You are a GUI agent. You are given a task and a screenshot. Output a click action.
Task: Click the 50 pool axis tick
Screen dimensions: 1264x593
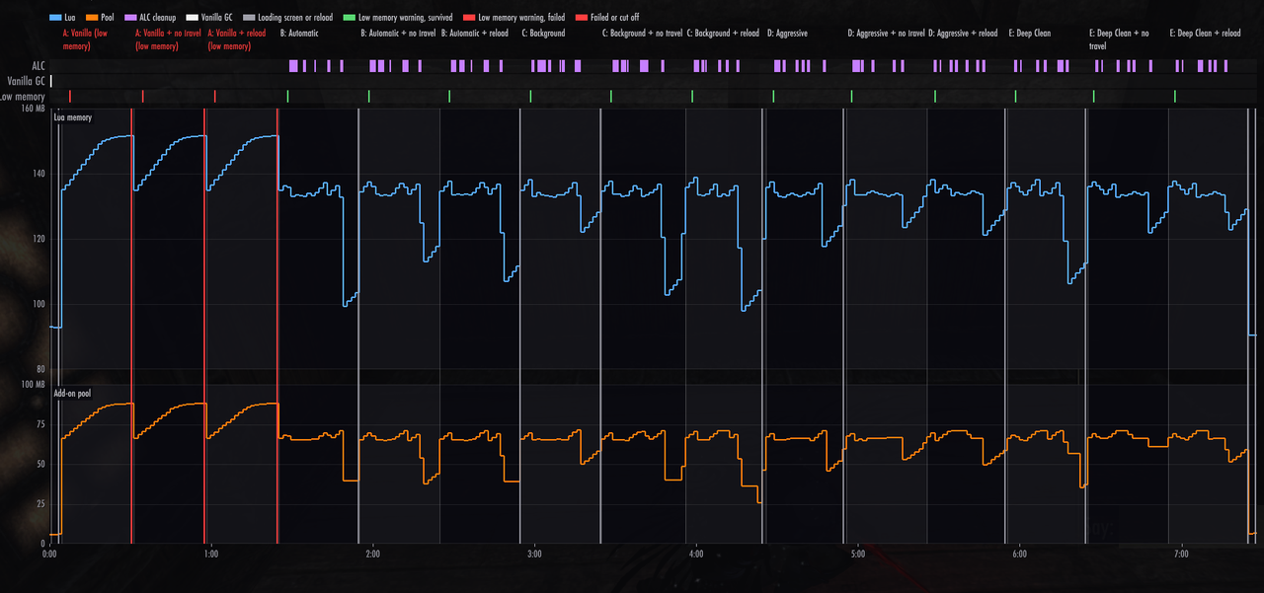[40, 464]
